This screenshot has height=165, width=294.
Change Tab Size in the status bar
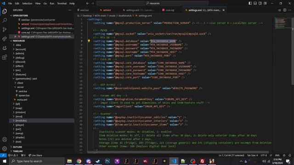click(252, 155)
